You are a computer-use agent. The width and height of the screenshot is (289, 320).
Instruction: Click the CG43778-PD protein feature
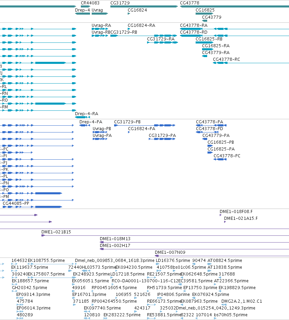[207, 132]
